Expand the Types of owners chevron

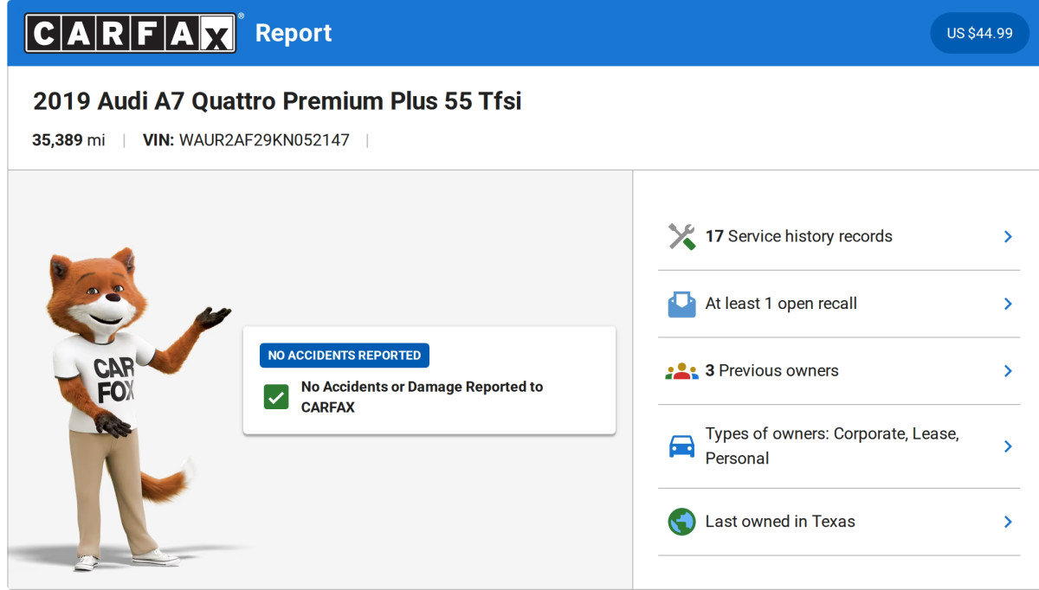(x=1007, y=446)
